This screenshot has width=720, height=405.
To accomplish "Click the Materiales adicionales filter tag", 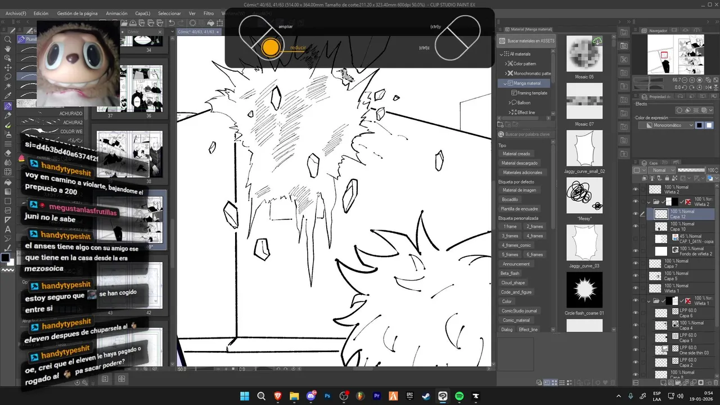I will (523, 173).
